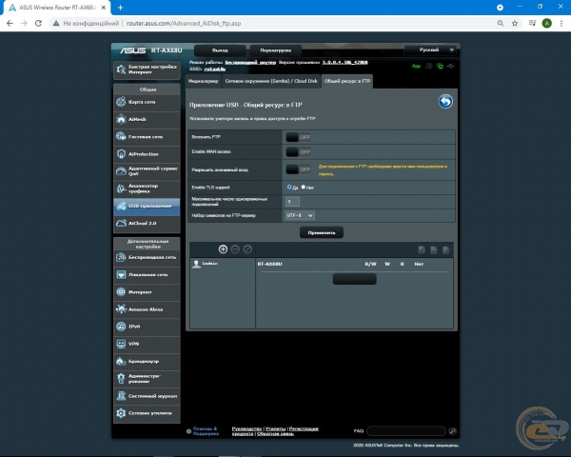Open AiCloud 2.0 in the sidebar
Screen dimensions: 571x457
(x=147, y=223)
